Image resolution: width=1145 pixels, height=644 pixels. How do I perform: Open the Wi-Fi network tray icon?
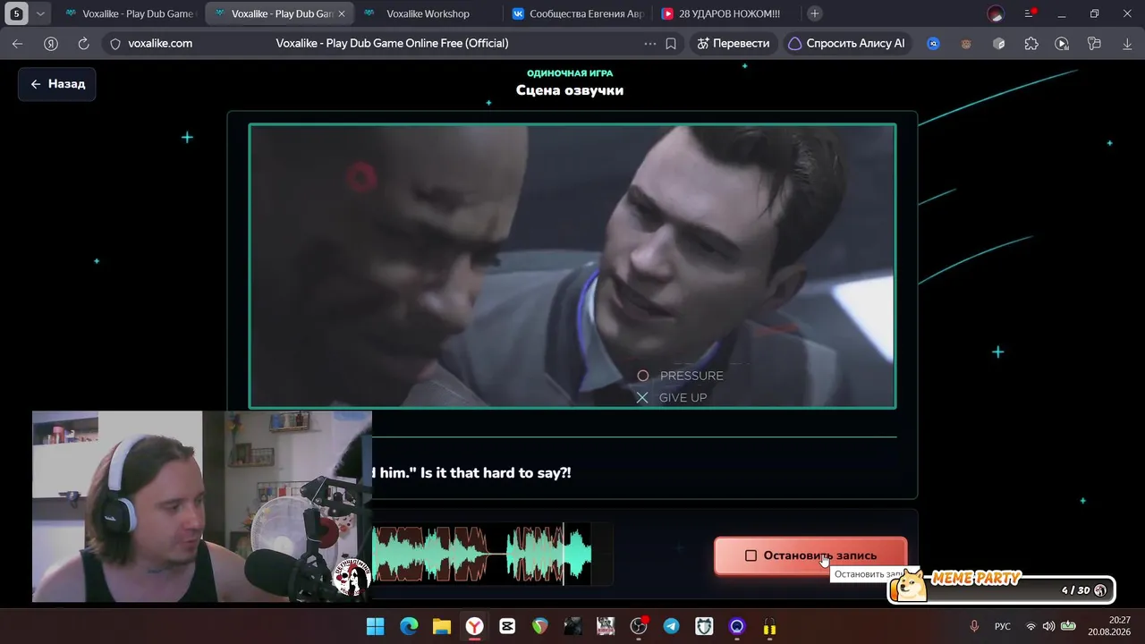[x=1031, y=626]
